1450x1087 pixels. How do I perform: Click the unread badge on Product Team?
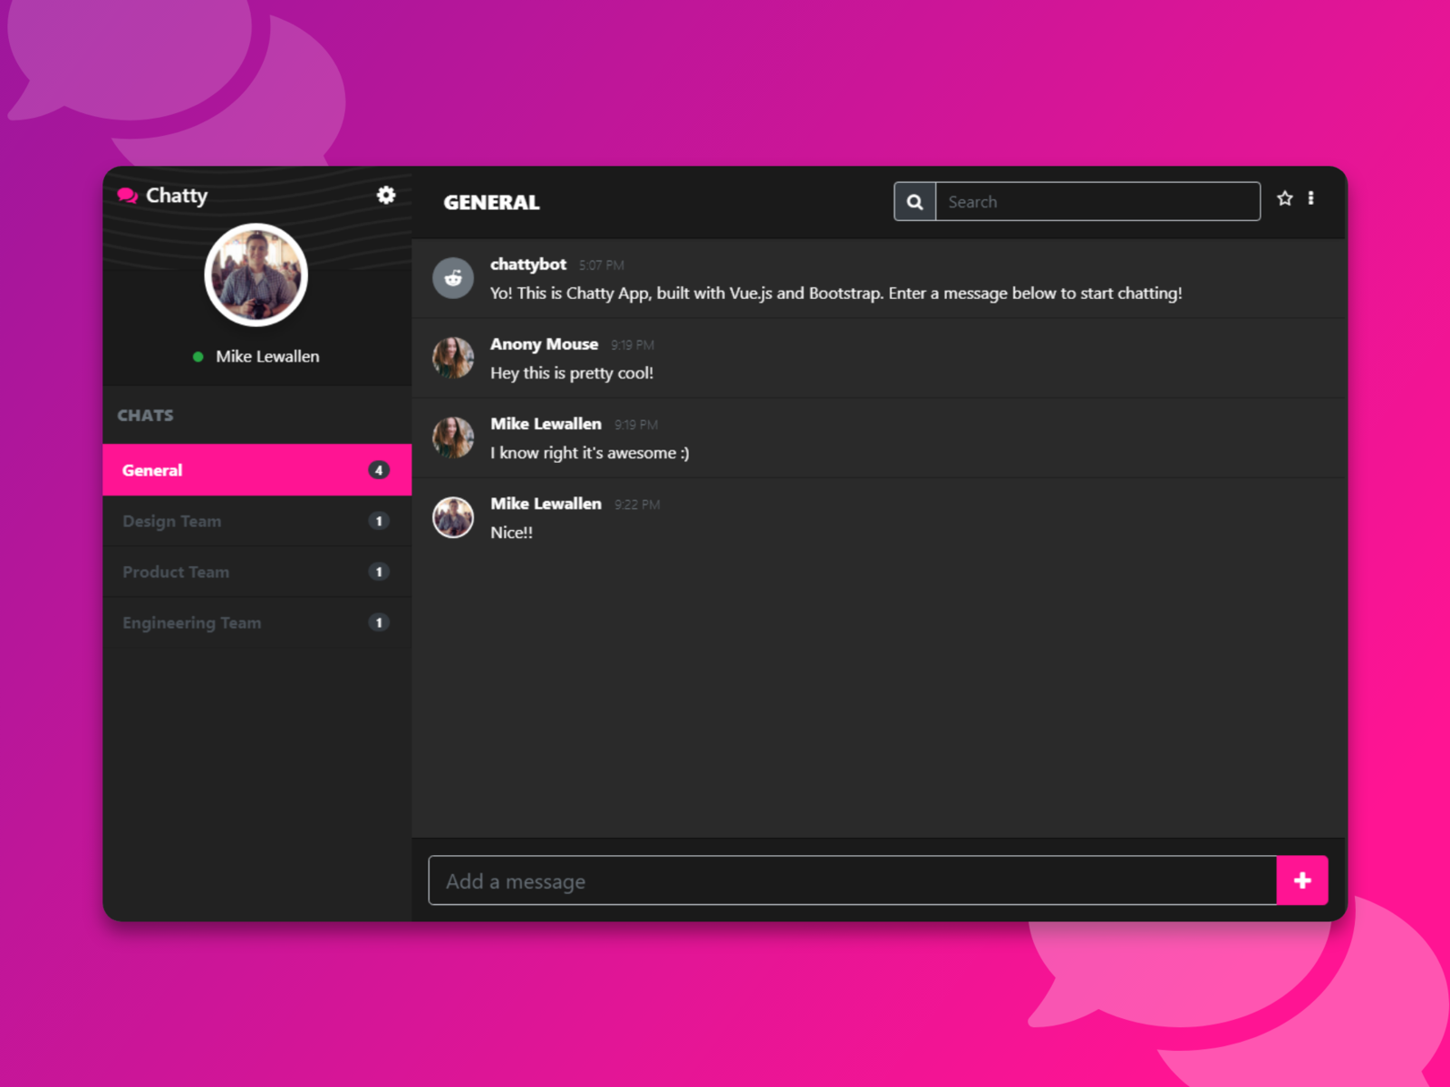coord(379,572)
